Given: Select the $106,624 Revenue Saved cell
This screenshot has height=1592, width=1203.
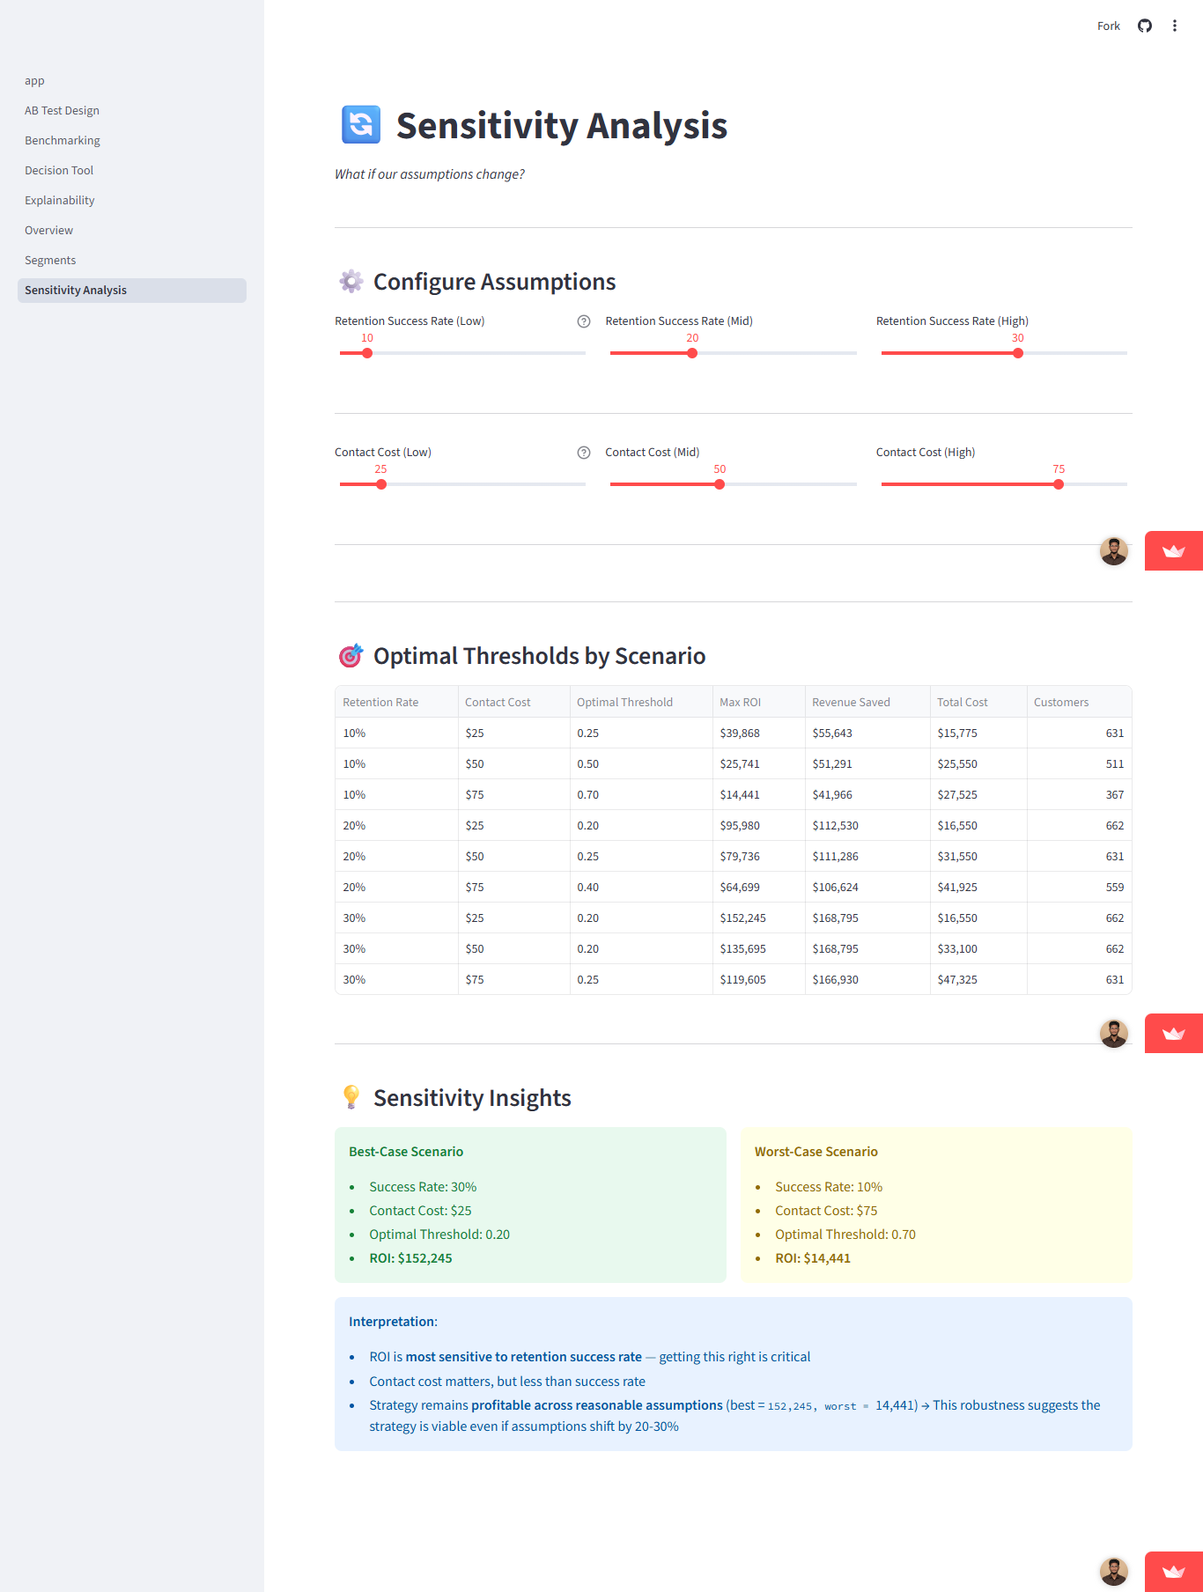Looking at the screenshot, I should point(867,887).
